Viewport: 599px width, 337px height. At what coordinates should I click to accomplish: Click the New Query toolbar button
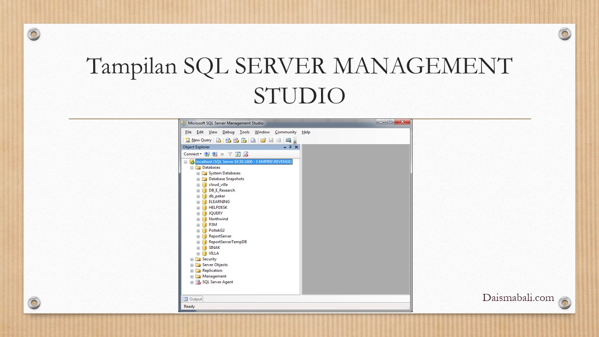pos(198,140)
